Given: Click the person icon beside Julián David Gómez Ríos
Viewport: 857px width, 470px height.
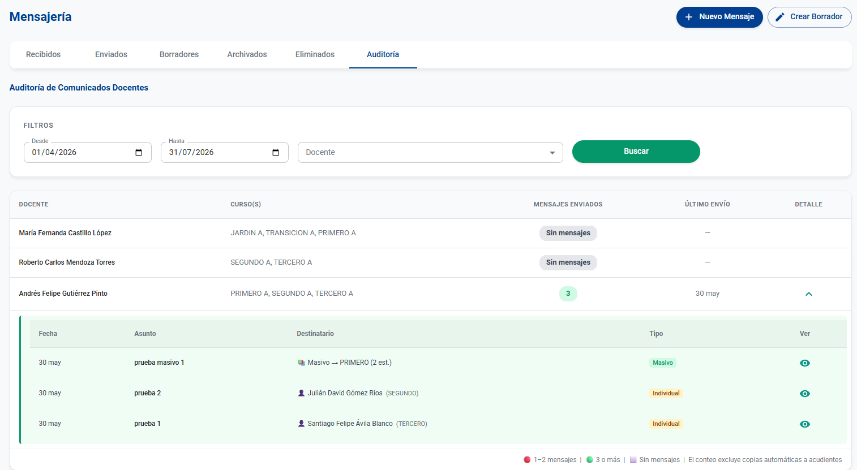Looking at the screenshot, I should pyautogui.click(x=301, y=393).
